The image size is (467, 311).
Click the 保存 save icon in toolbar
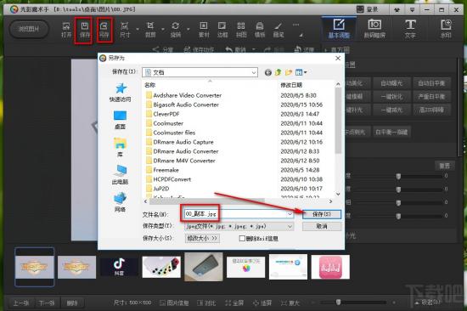pos(85,30)
